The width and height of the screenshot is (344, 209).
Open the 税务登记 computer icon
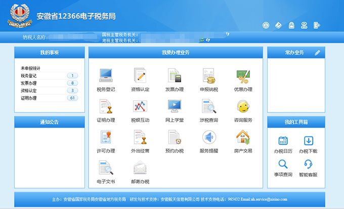[106, 76]
